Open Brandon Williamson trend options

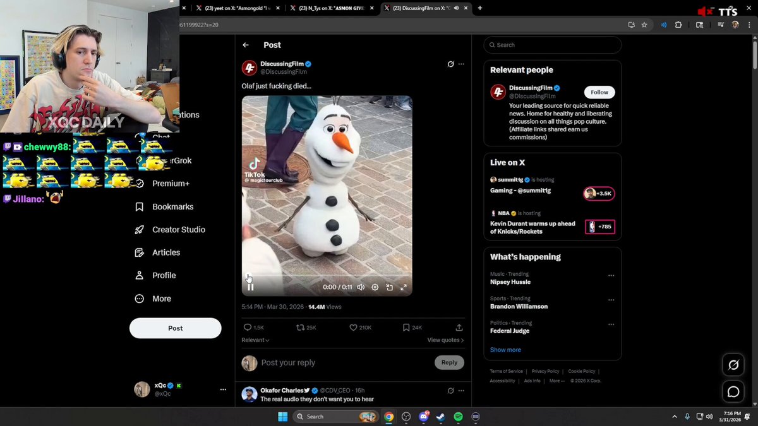pos(611,300)
